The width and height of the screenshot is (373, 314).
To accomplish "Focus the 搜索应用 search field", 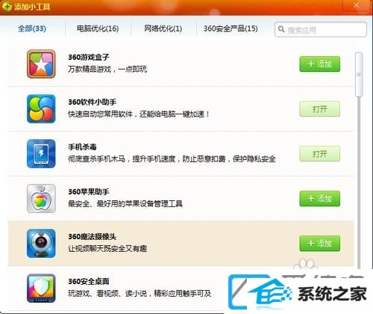I will click(321, 29).
